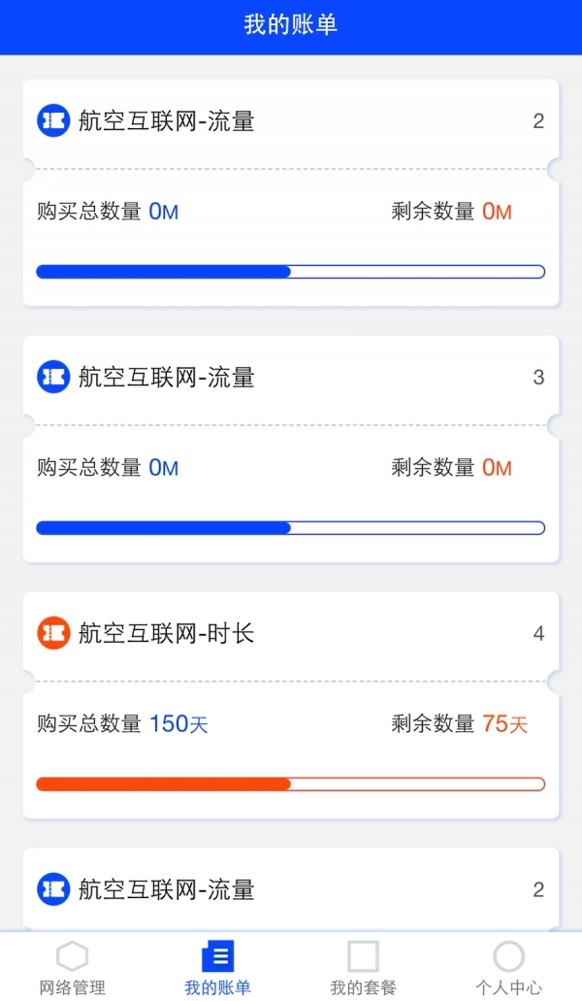This screenshot has width=582, height=1001.
Task: Switch to the 网络管理 tab
Action: (x=72, y=968)
